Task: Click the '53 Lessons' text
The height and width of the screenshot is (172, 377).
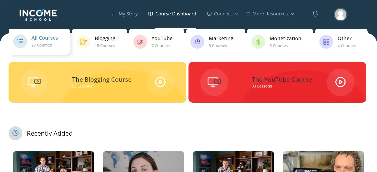Action: (82, 86)
